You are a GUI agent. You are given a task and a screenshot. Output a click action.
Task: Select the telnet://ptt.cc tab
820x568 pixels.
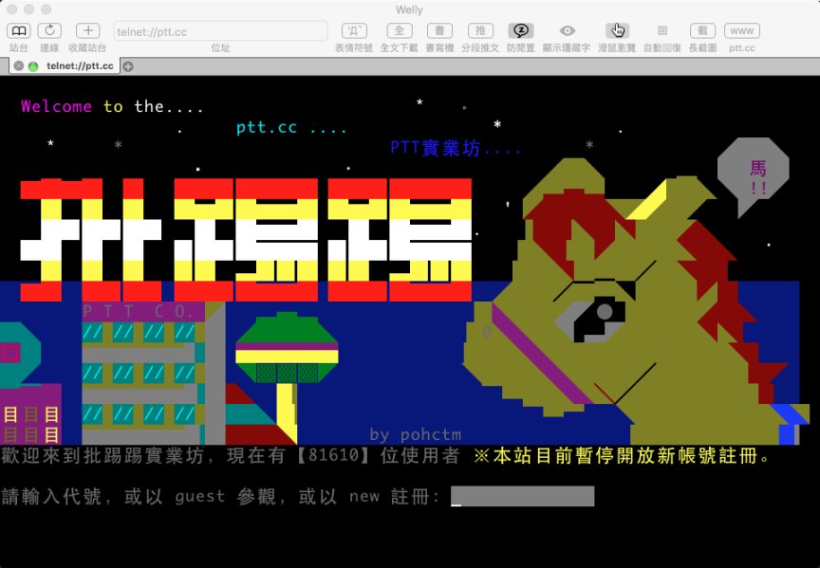click(80, 65)
